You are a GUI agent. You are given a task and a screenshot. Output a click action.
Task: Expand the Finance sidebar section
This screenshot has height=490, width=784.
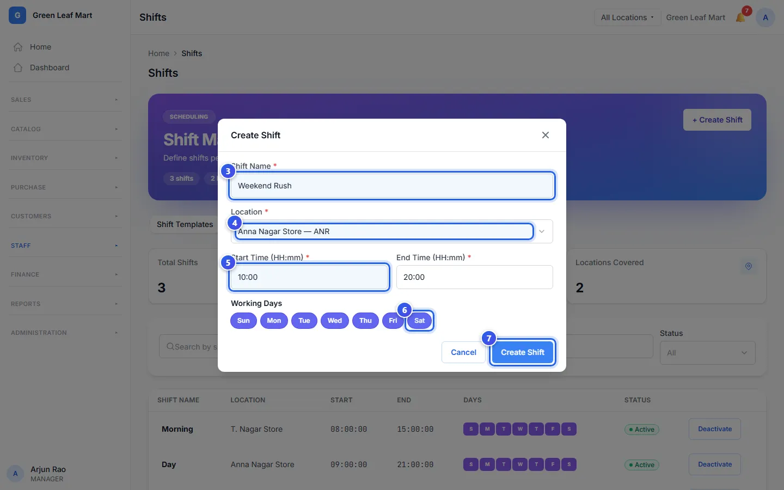click(x=65, y=274)
